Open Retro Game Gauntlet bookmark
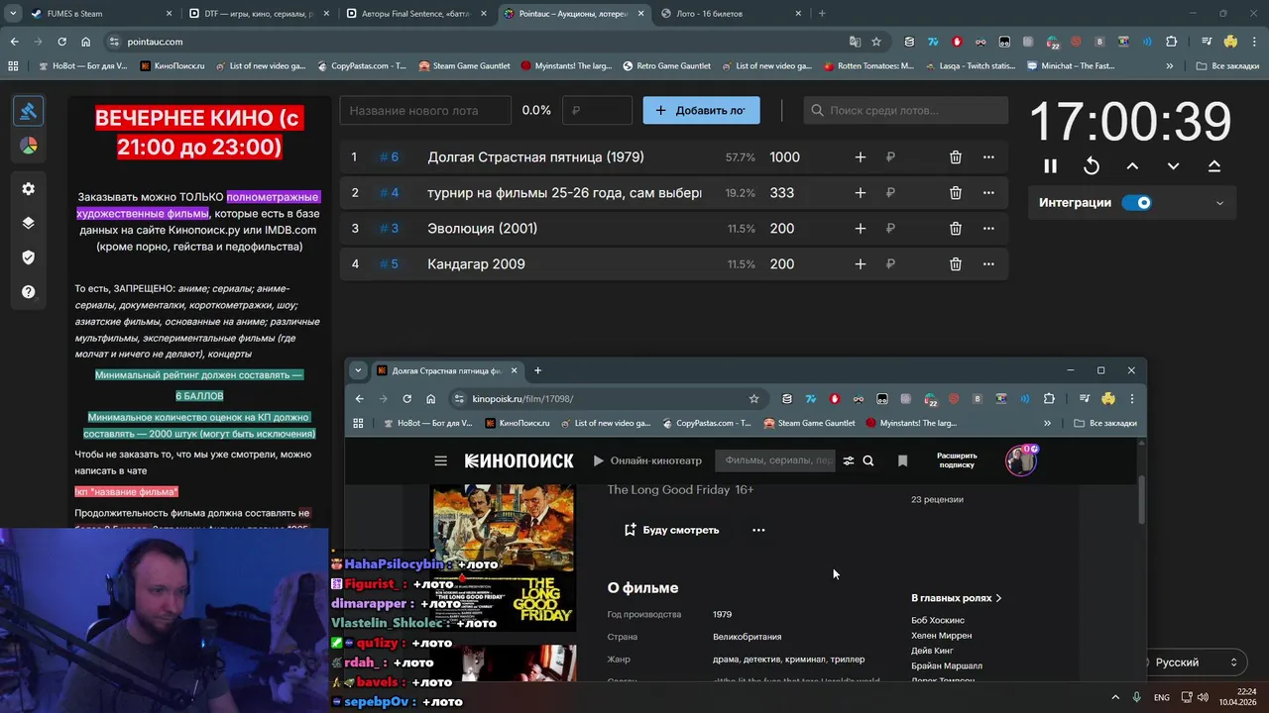 [666, 65]
